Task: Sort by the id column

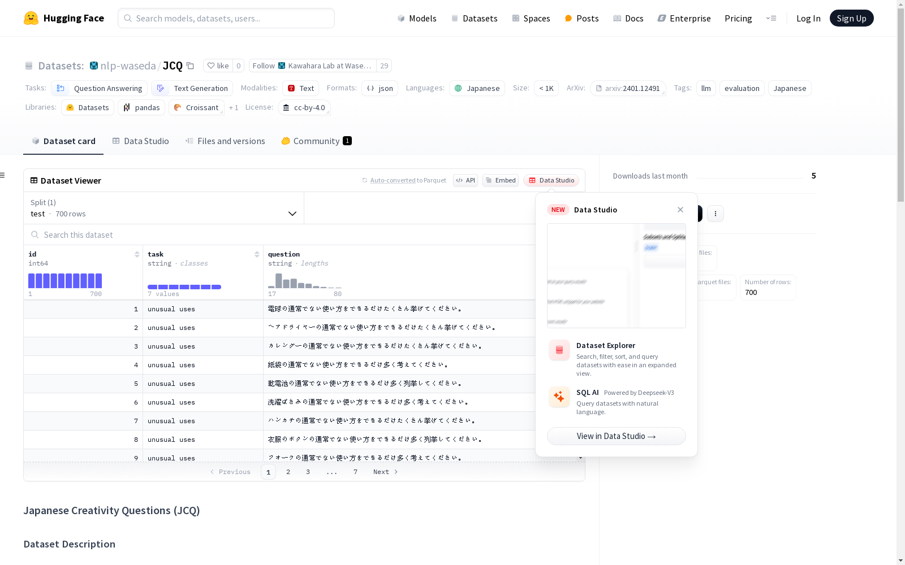Action: (137, 254)
